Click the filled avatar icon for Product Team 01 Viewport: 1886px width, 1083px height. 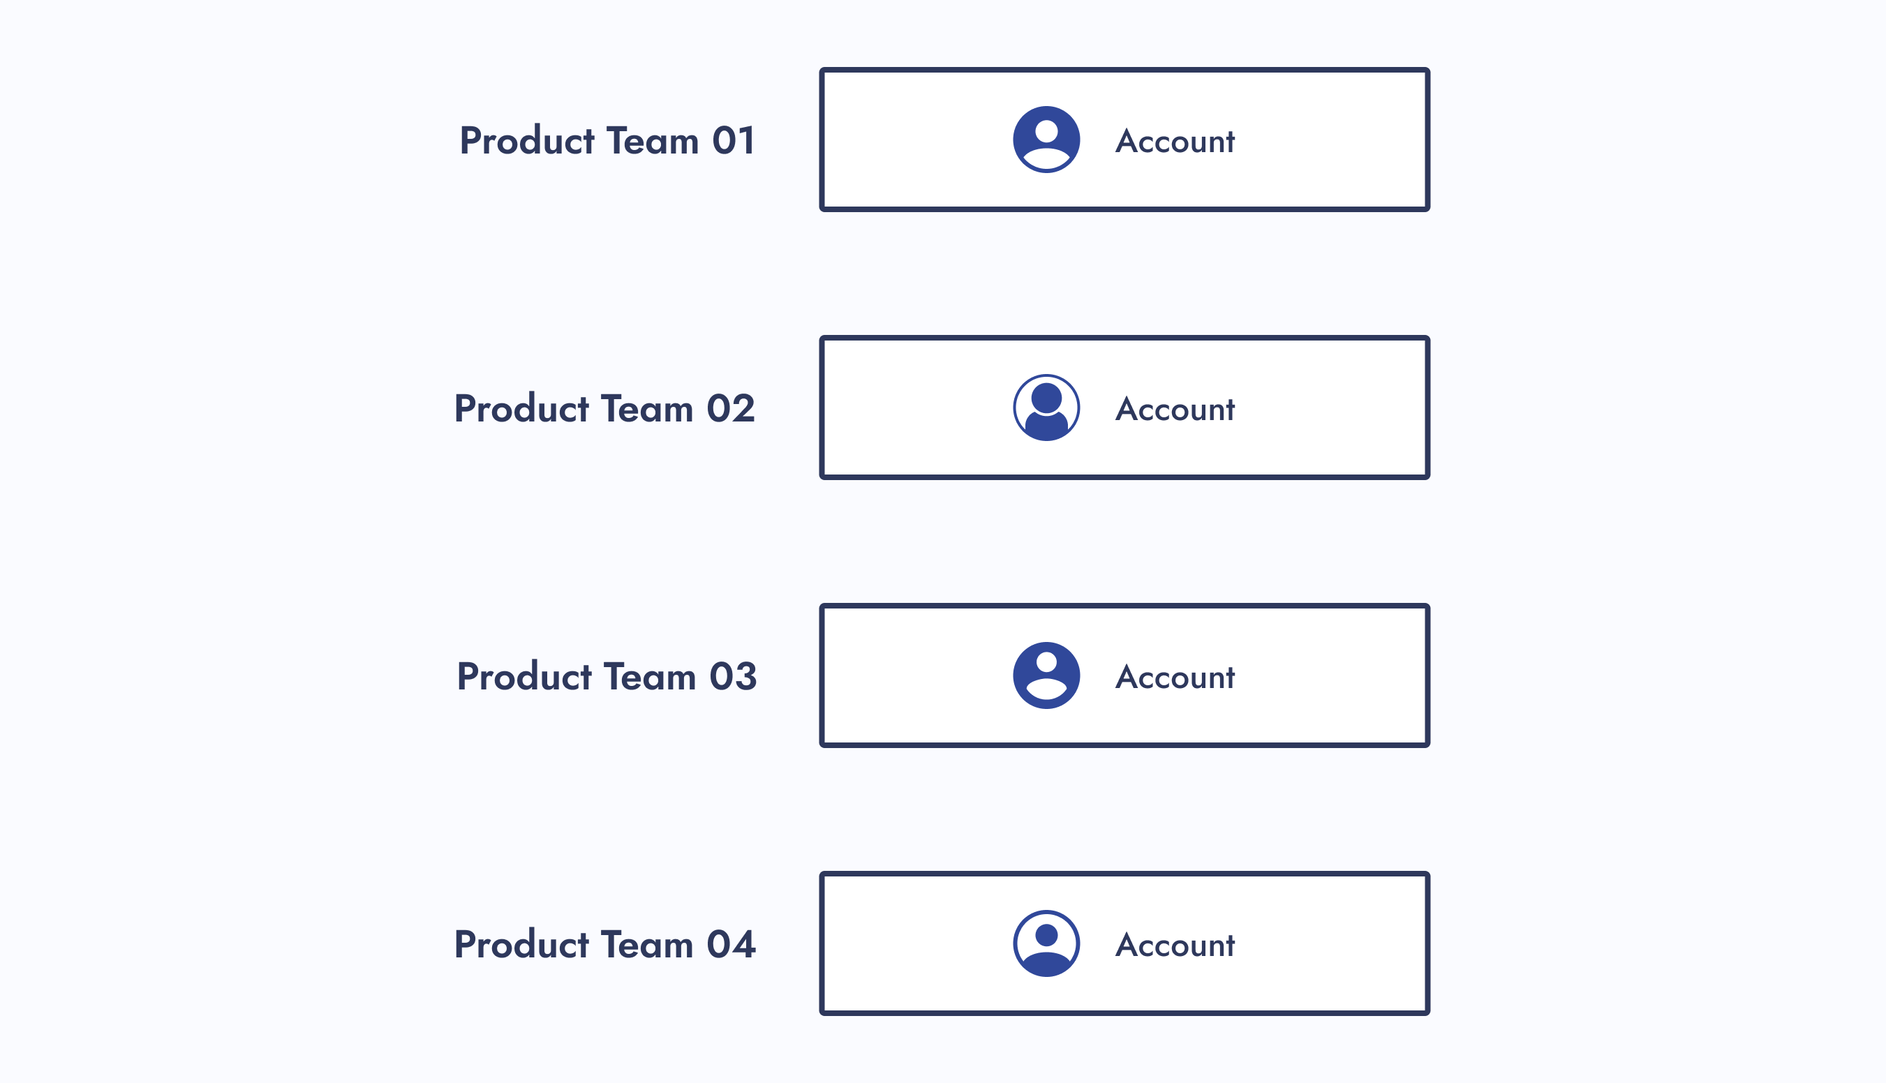tap(1046, 140)
